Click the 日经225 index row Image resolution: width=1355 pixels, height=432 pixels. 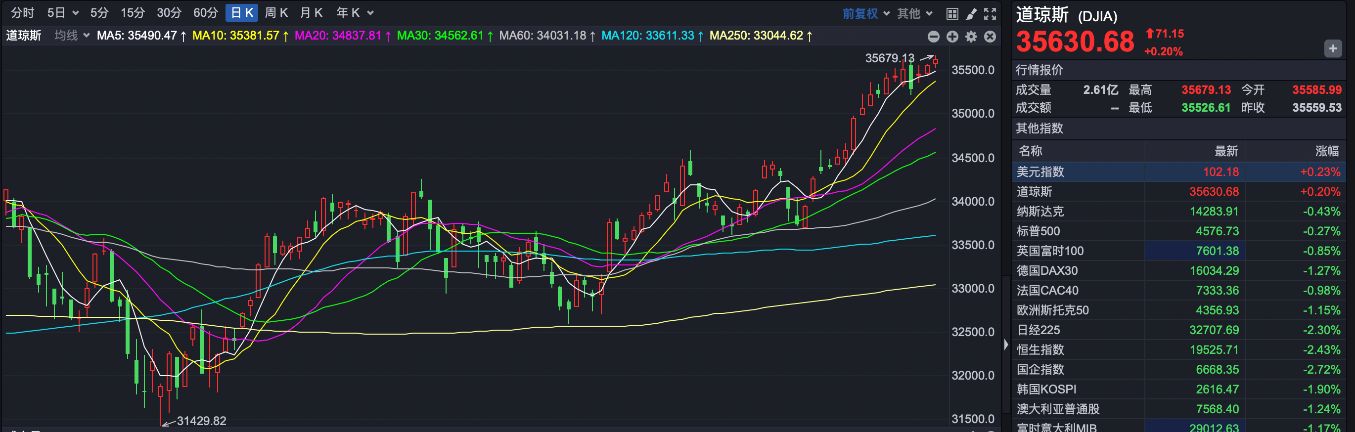[x=1178, y=330]
